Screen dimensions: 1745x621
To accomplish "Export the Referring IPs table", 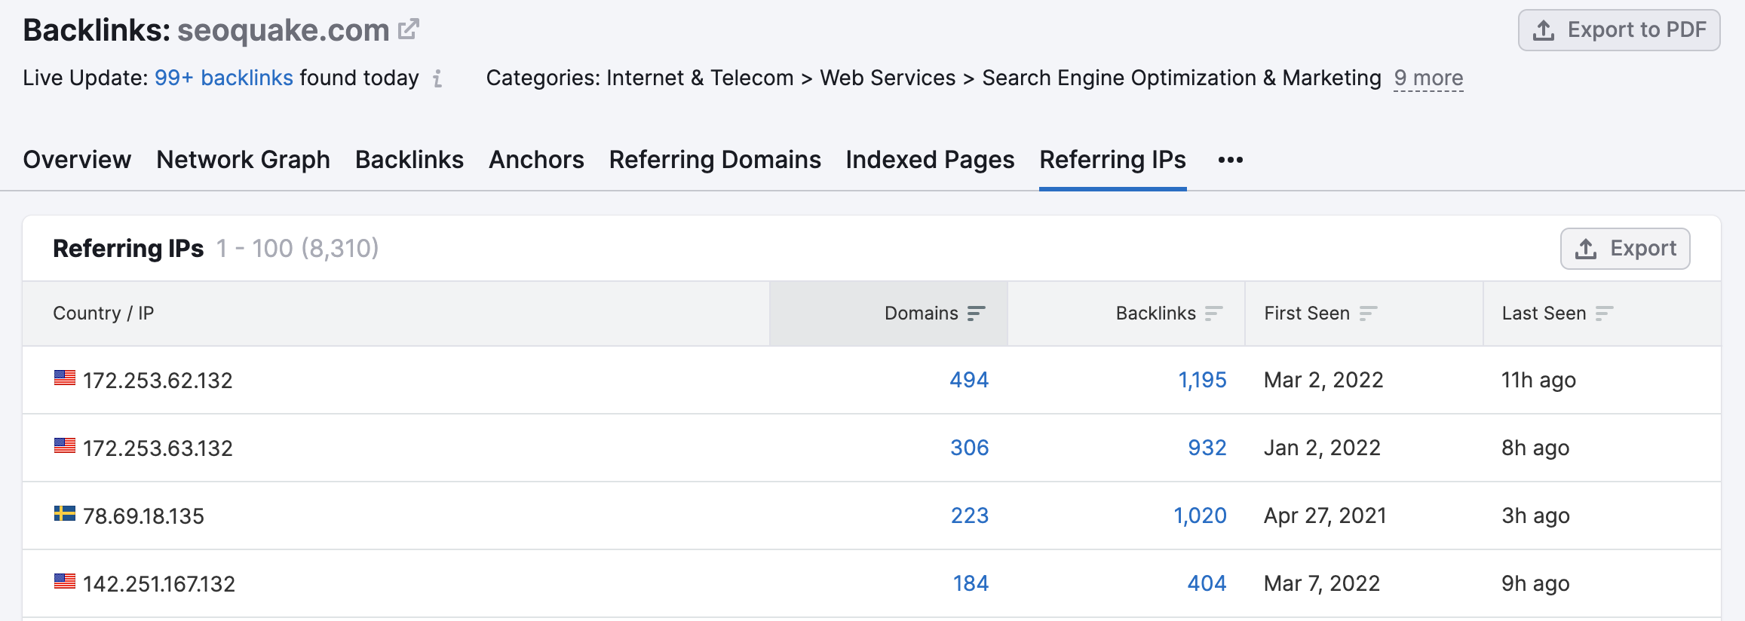I will 1624,249.
